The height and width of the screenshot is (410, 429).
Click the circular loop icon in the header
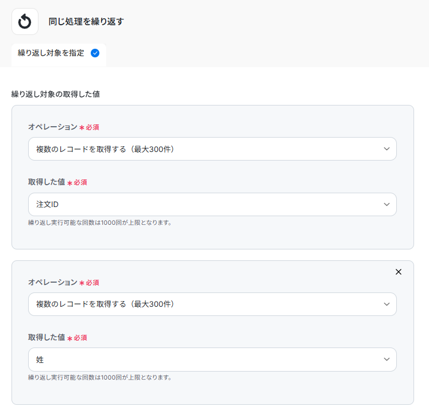pyautogui.click(x=25, y=22)
